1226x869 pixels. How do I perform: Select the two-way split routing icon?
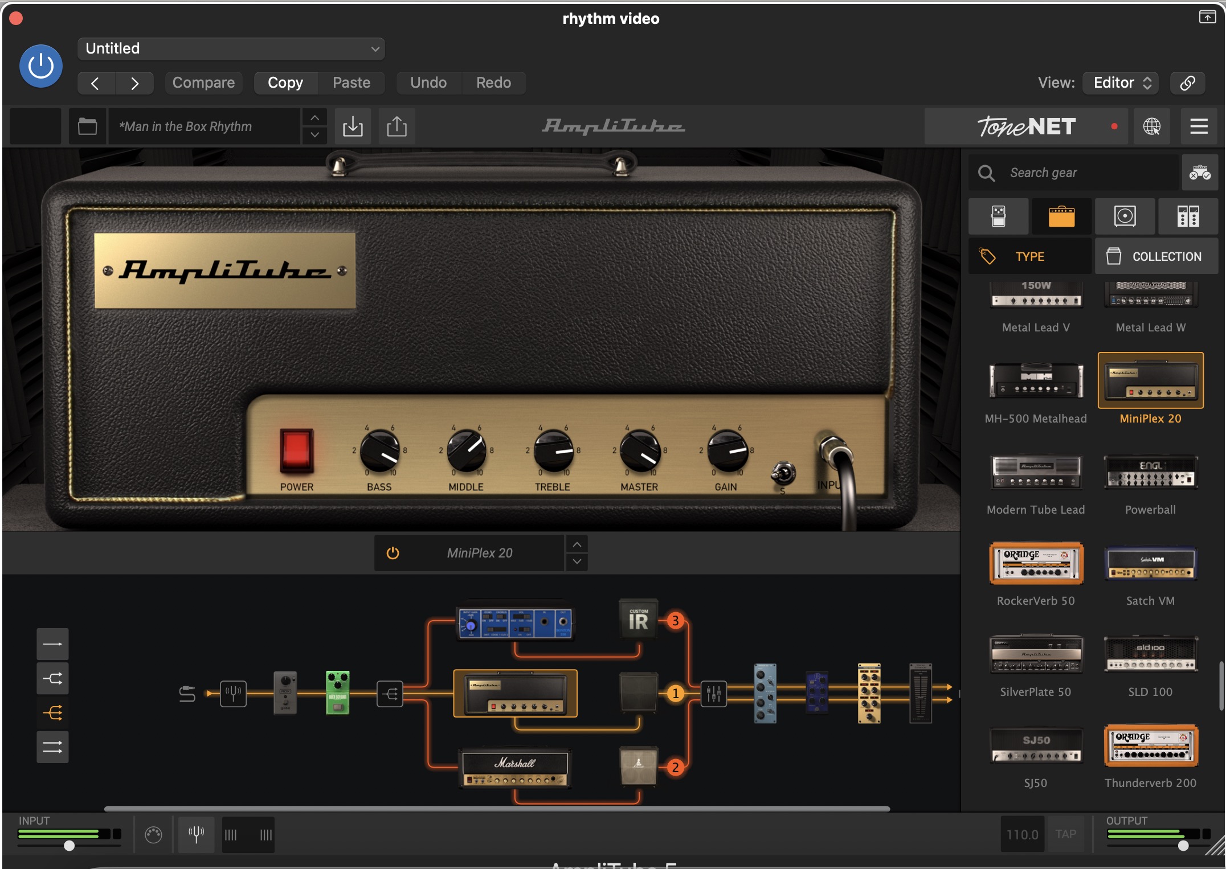[x=52, y=678]
